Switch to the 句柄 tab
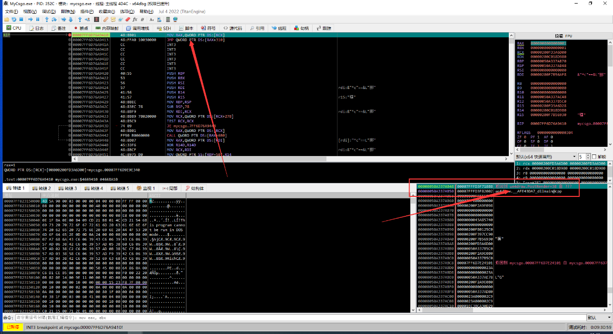This screenshot has height=334, width=613. coord(301,28)
